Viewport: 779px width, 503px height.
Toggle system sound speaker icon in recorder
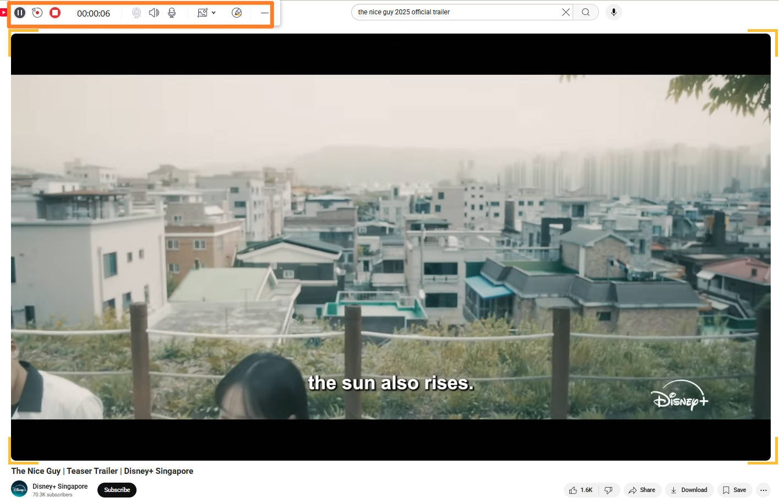coord(154,13)
